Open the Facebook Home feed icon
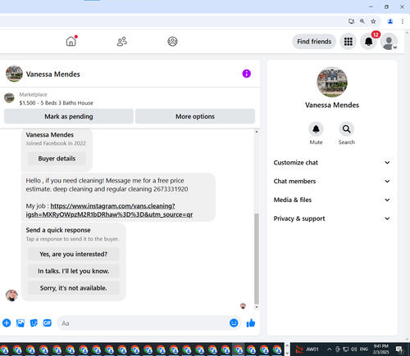Screen dimensions: 410x356 click(x=71, y=42)
